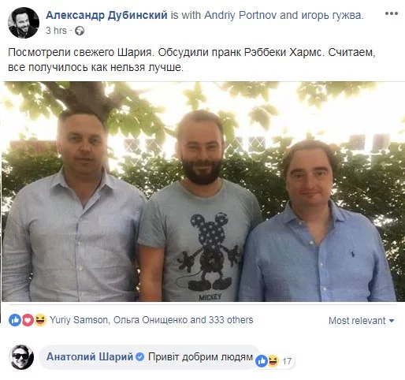Click the arrow beside Most relevant

(x=392, y=321)
